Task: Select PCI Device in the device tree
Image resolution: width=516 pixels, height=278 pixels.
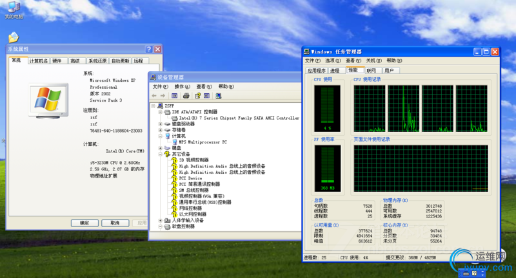Action: tap(190, 178)
